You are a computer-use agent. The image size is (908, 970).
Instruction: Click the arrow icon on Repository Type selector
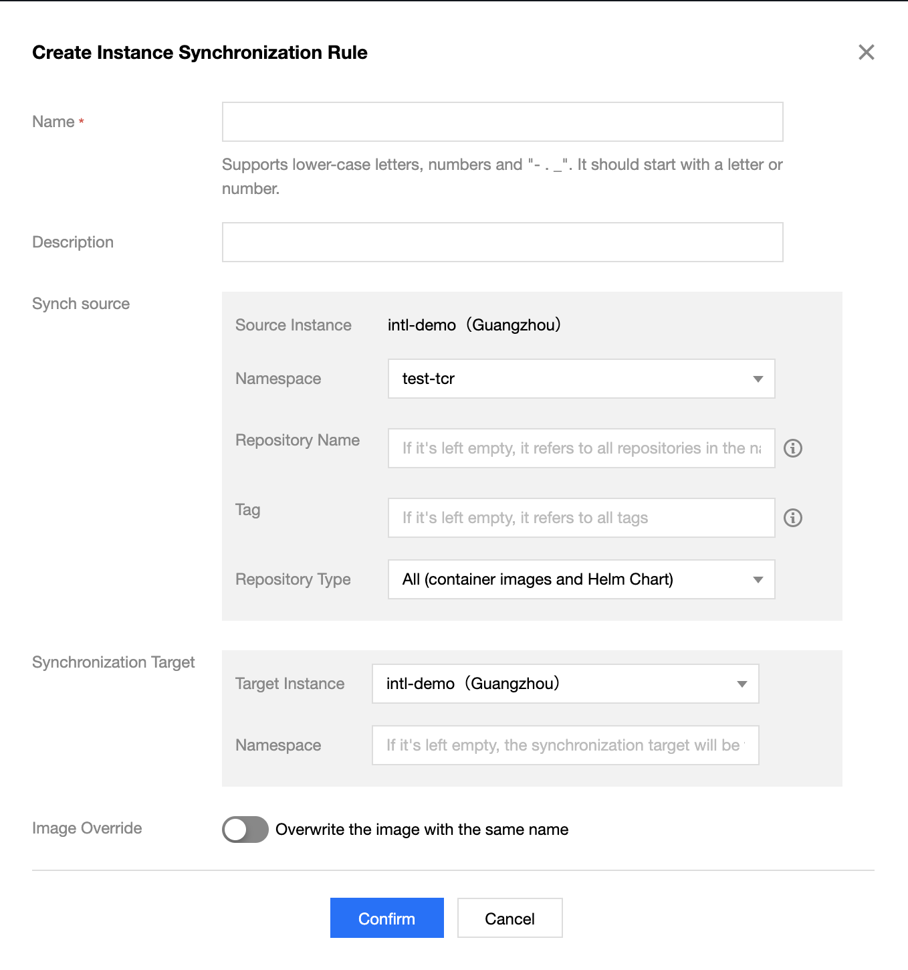point(758,580)
